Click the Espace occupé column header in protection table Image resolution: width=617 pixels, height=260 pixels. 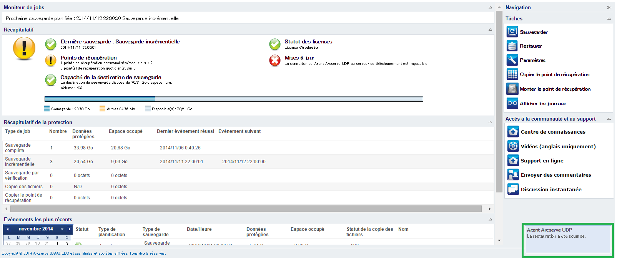(126, 131)
